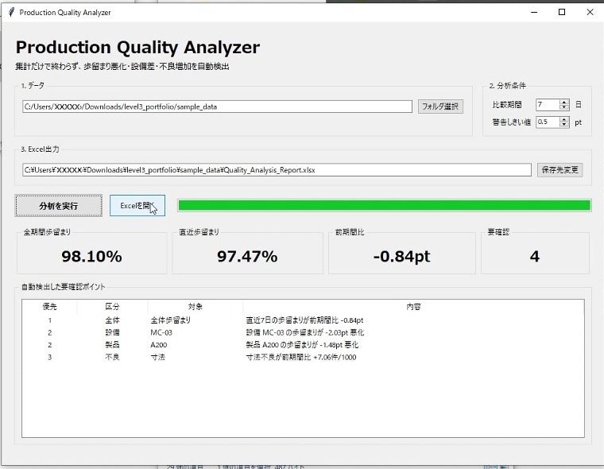The image size is (604, 469).
Task: Click the 内容 column header
Action: (413, 307)
